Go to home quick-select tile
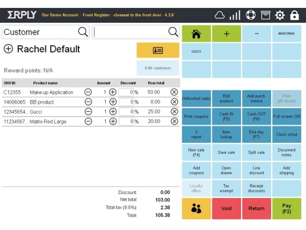 [x=196, y=34]
